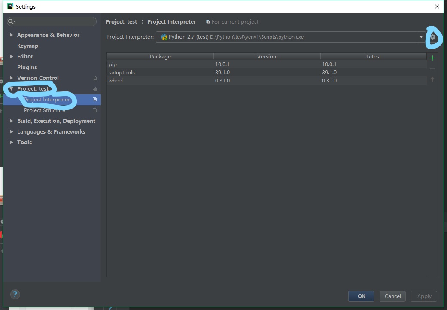The image size is (447, 310).
Task: Select the setuptools package row
Action: [267, 73]
